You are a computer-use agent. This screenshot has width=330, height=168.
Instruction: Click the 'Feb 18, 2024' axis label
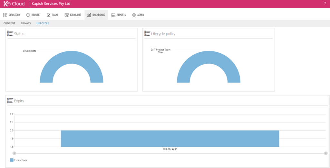point(170,149)
